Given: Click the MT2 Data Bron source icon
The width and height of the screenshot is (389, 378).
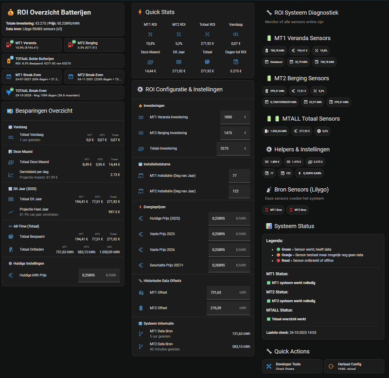Looking at the screenshot, I should pos(141,347).
